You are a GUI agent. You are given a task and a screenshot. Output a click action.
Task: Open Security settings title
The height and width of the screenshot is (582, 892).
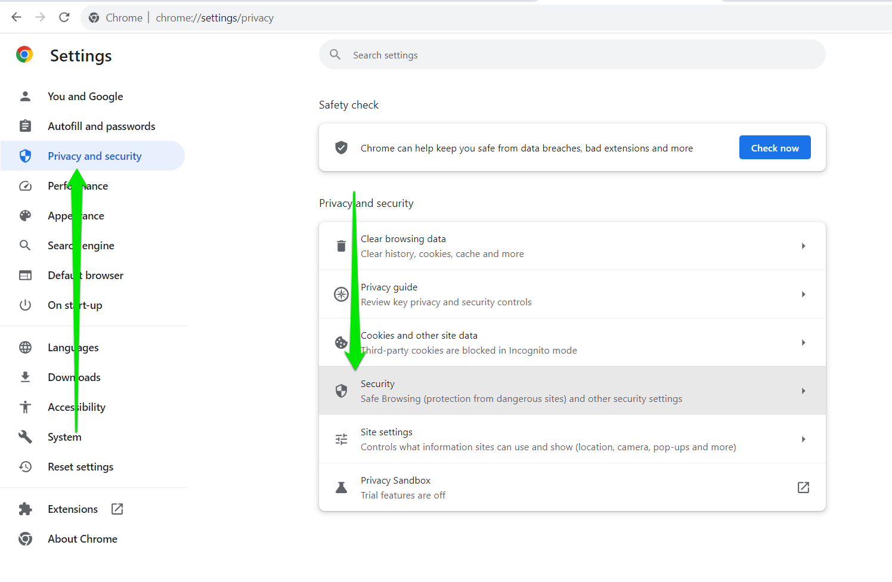(377, 383)
